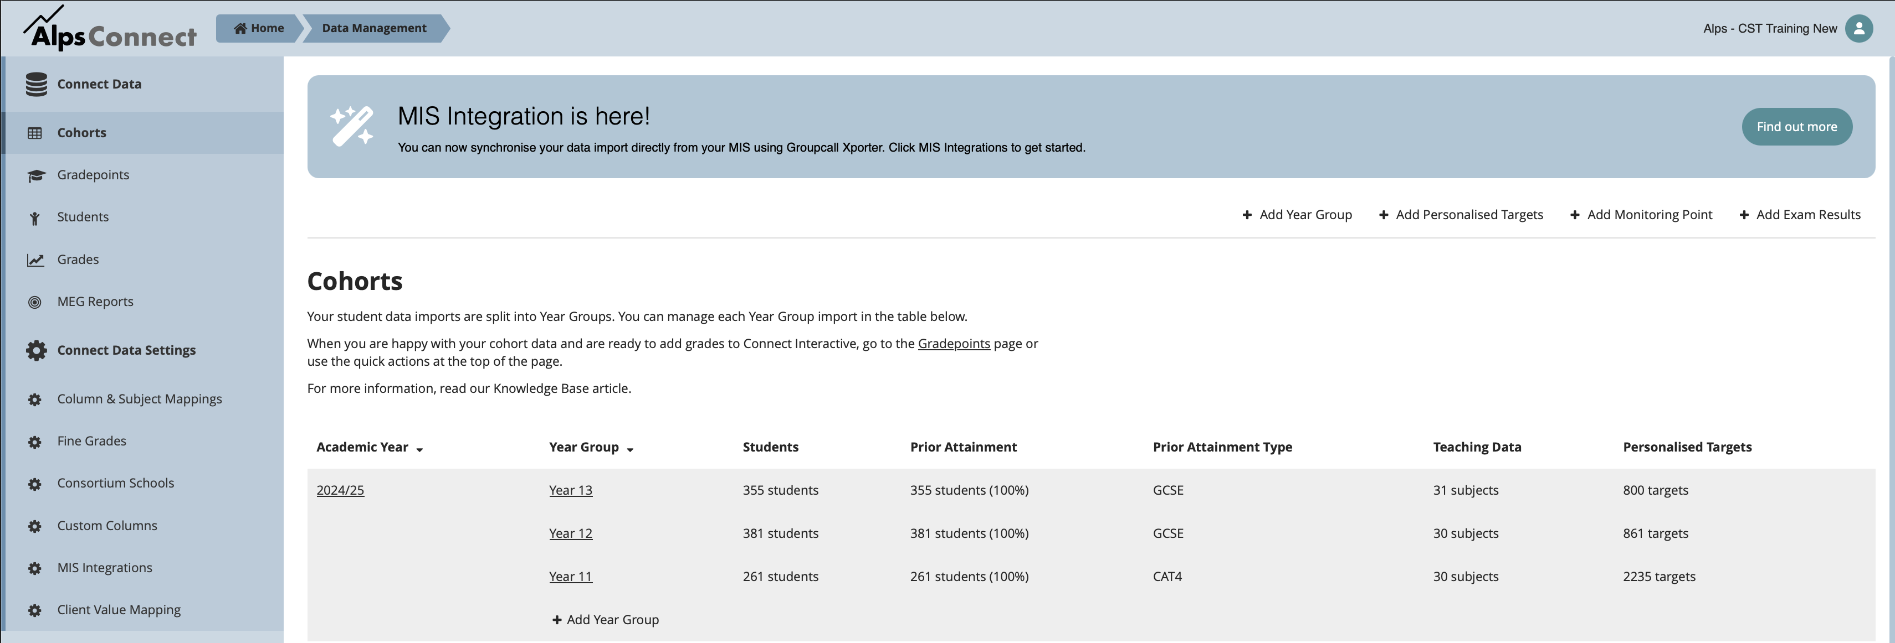Viewport: 1895px width, 643px height.
Task: Open the Year 13 link
Action: click(x=570, y=490)
